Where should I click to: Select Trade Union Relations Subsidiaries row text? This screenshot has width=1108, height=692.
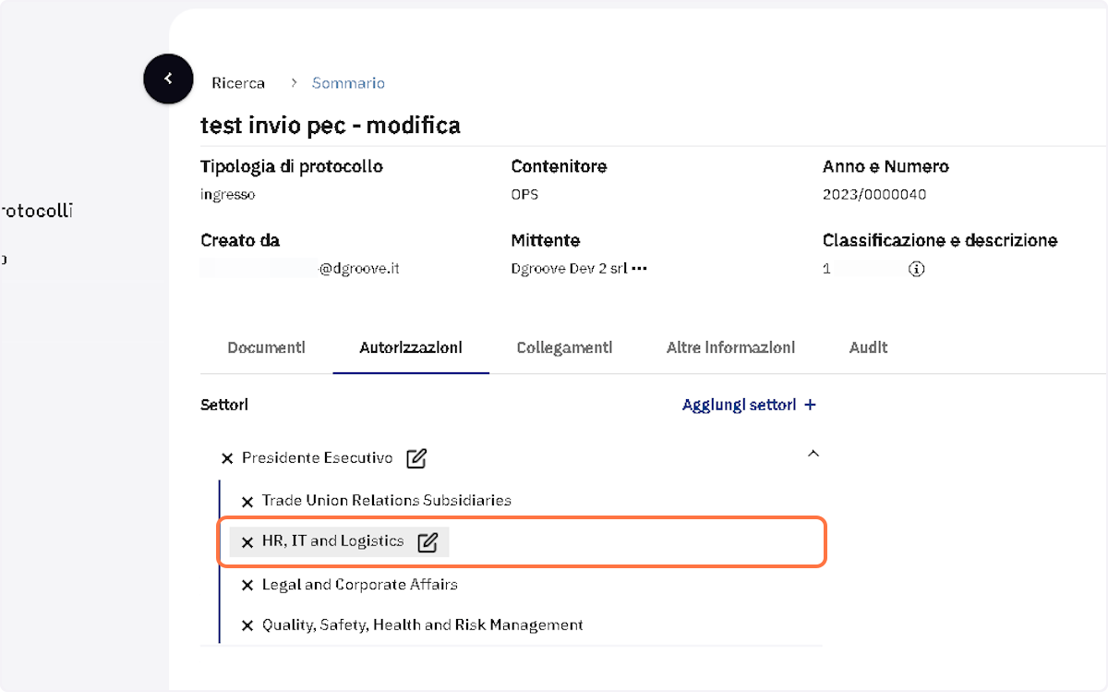(x=387, y=500)
